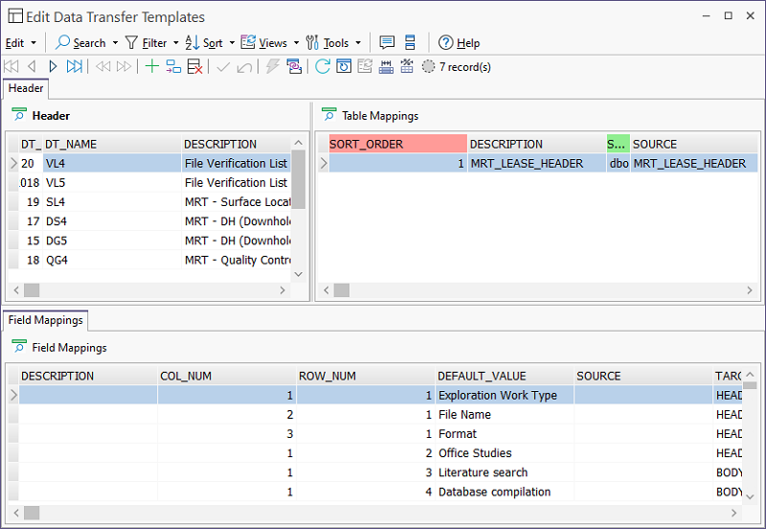The height and width of the screenshot is (529, 766).
Task: Click the refresh data icon
Action: 322,66
